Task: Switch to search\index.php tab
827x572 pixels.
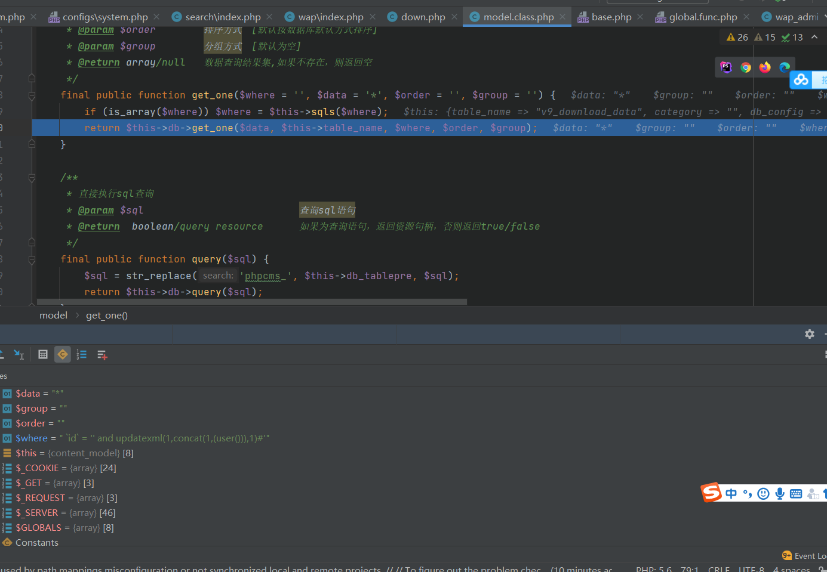Action: [x=223, y=17]
